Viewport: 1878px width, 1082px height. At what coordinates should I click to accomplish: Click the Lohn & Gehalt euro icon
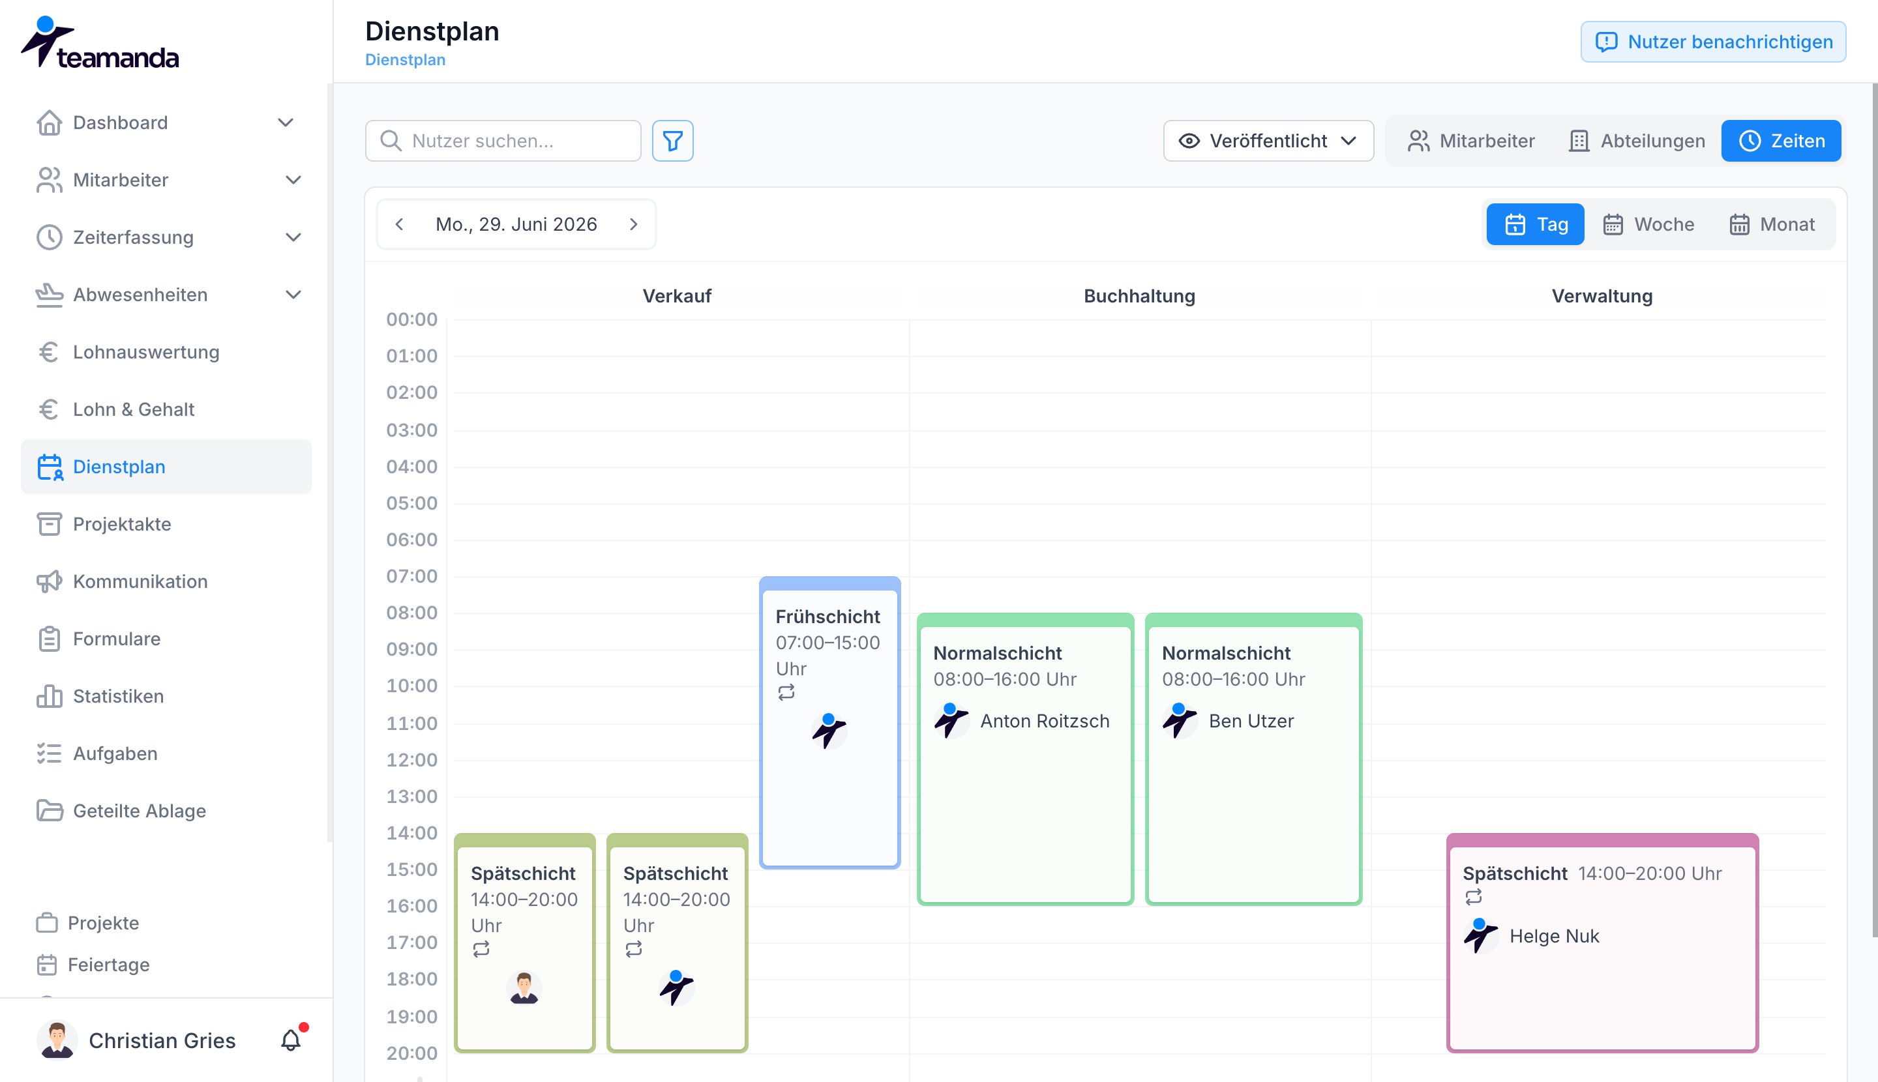tap(49, 409)
